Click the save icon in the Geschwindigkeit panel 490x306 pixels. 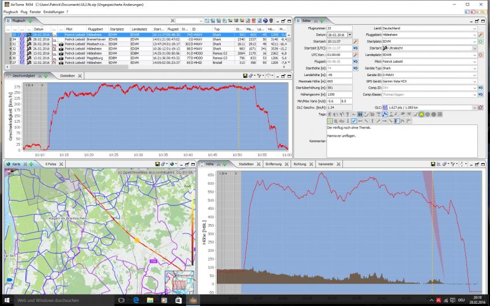(246, 76)
